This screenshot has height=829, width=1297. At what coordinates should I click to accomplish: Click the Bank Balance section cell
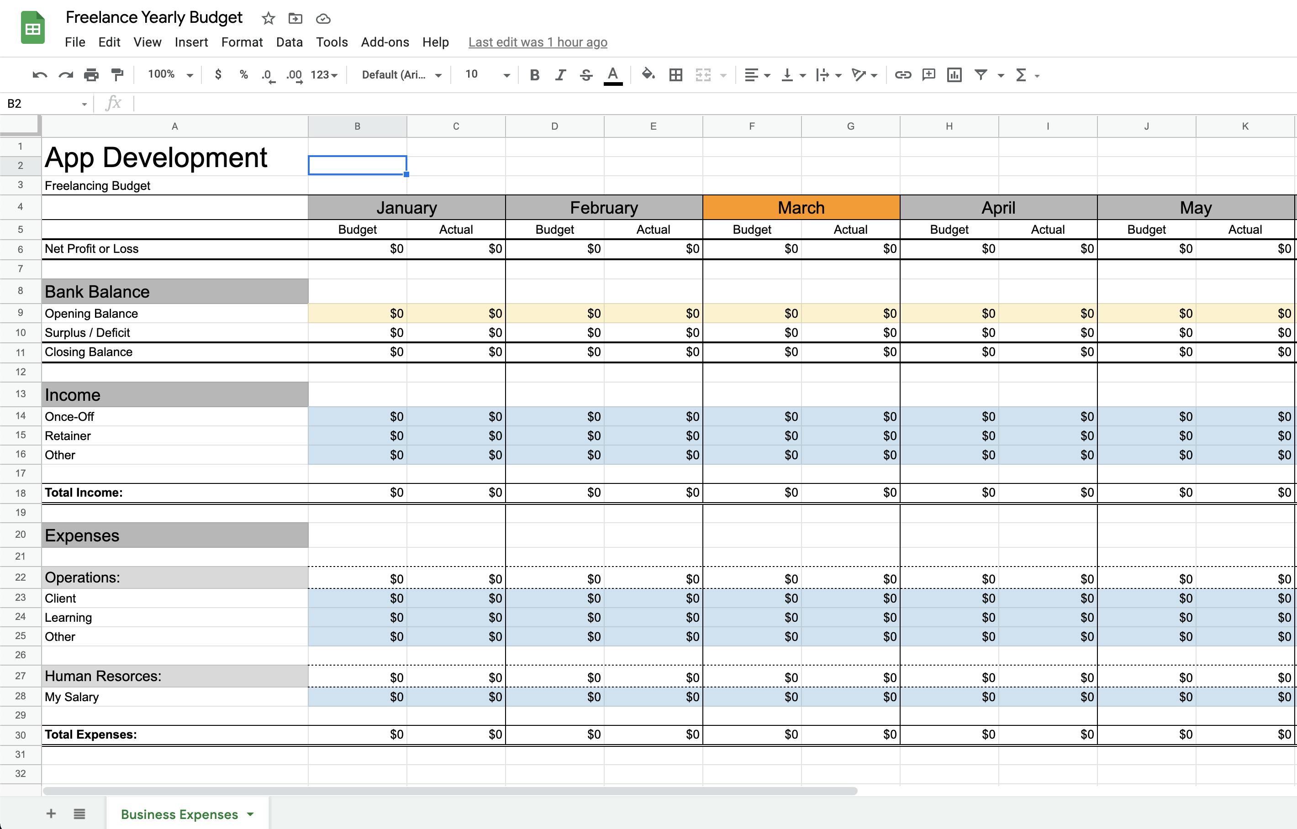click(x=175, y=291)
